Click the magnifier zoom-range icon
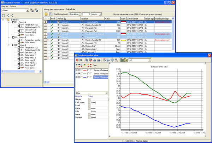Screen dimensions: 212x143 [116, 60]
